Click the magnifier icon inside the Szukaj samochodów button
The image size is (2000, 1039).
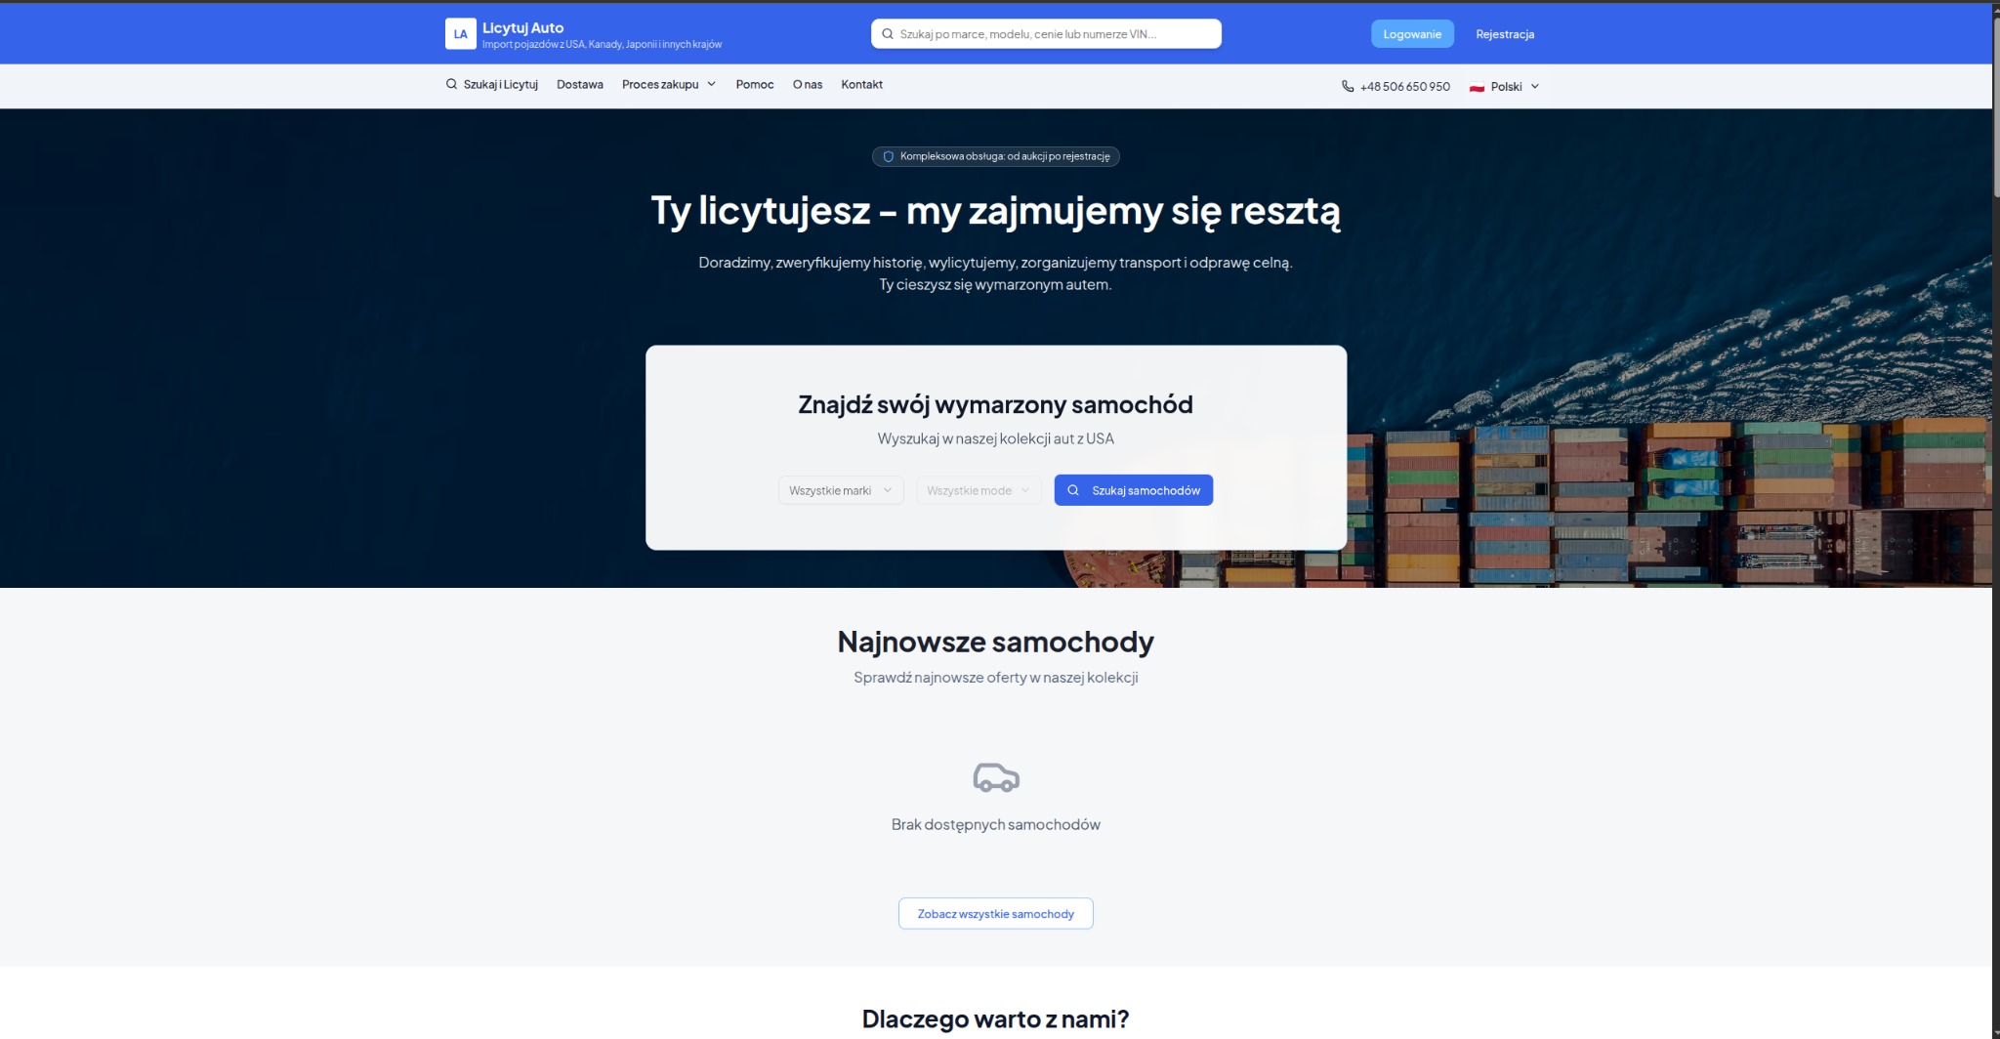pyautogui.click(x=1073, y=489)
